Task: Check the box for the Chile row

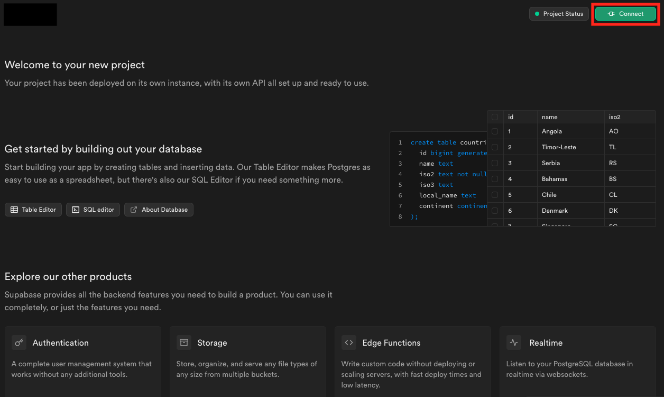Action: [495, 195]
